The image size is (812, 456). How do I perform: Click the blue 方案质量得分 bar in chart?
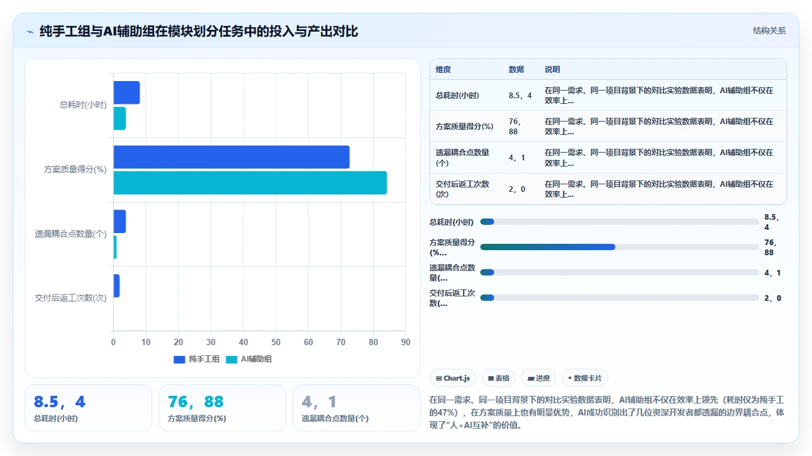pos(232,157)
